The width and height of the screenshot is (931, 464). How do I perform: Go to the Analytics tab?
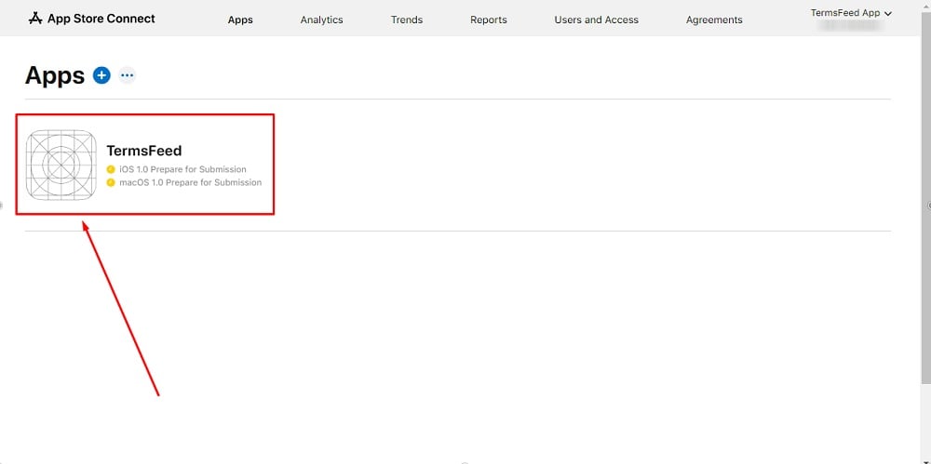322,20
